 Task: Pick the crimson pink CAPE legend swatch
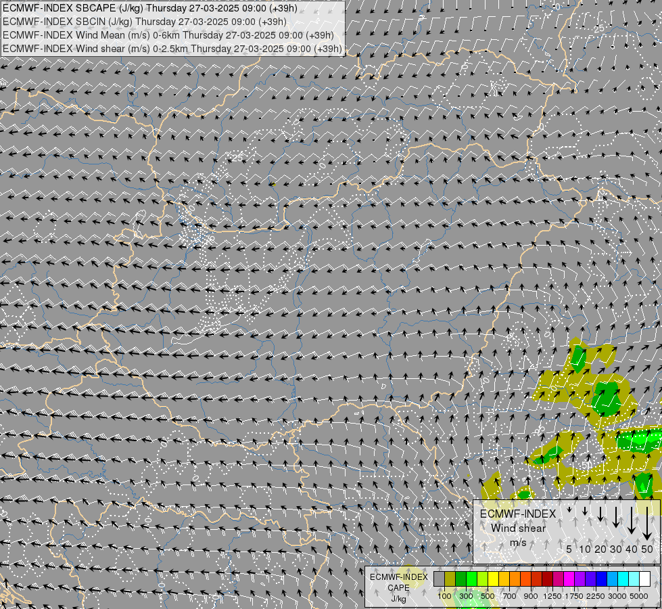(558, 579)
